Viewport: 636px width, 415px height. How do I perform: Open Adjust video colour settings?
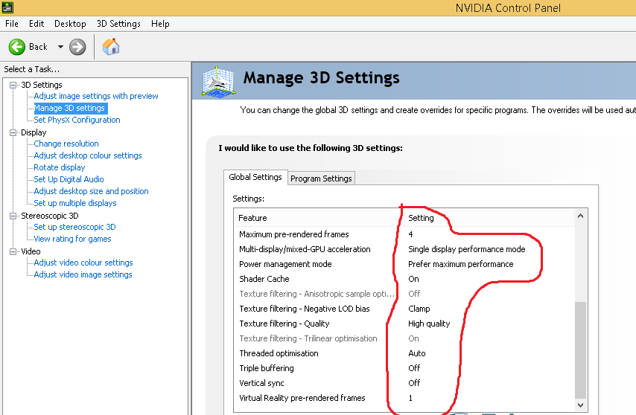[83, 263]
